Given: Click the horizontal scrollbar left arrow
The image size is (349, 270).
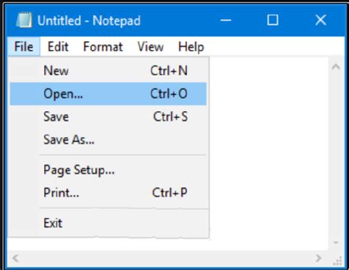Looking at the screenshot, I should [15, 258].
